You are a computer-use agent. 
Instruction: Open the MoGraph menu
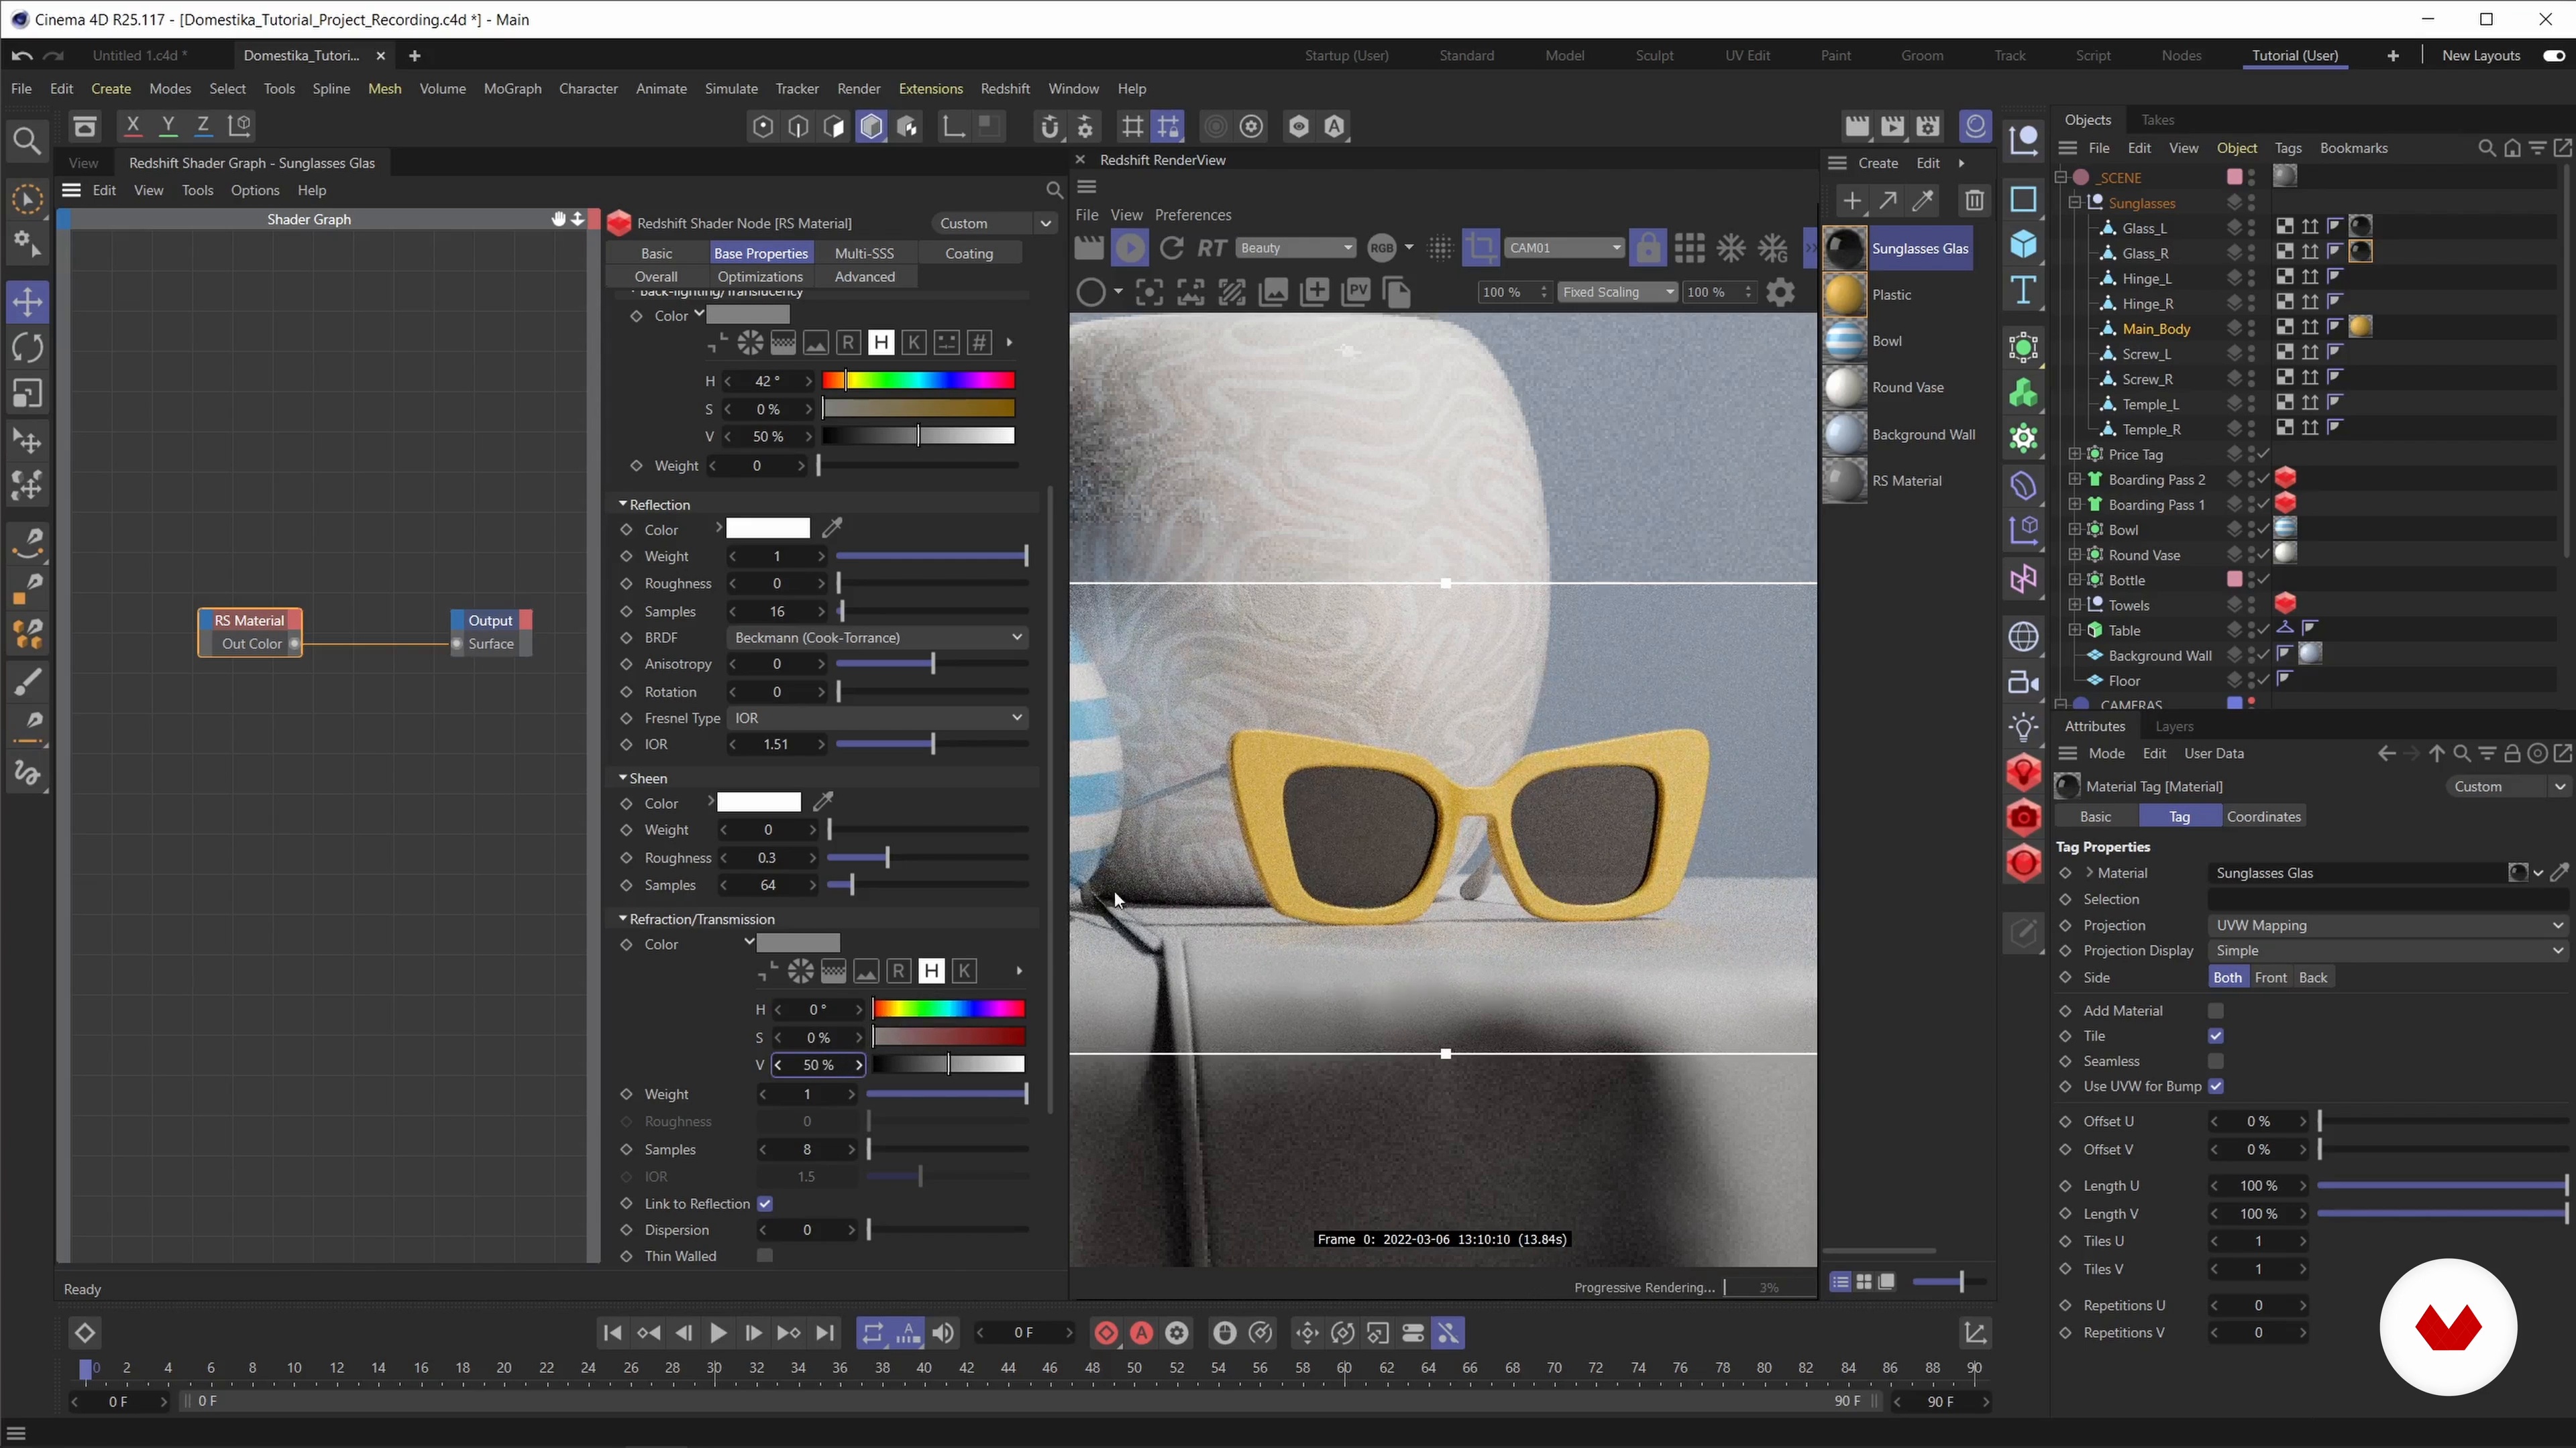click(x=512, y=89)
